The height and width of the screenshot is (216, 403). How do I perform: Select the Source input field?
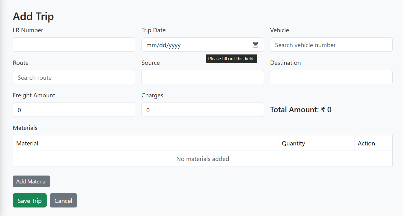point(203,77)
